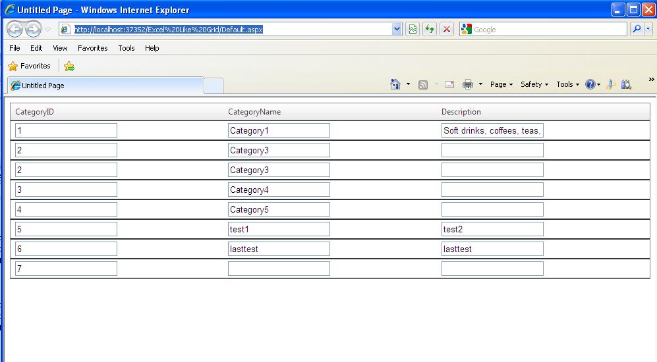Open the Edit menu
Screen dimensions: 657x362
pyautogui.click(x=36, y=48)
